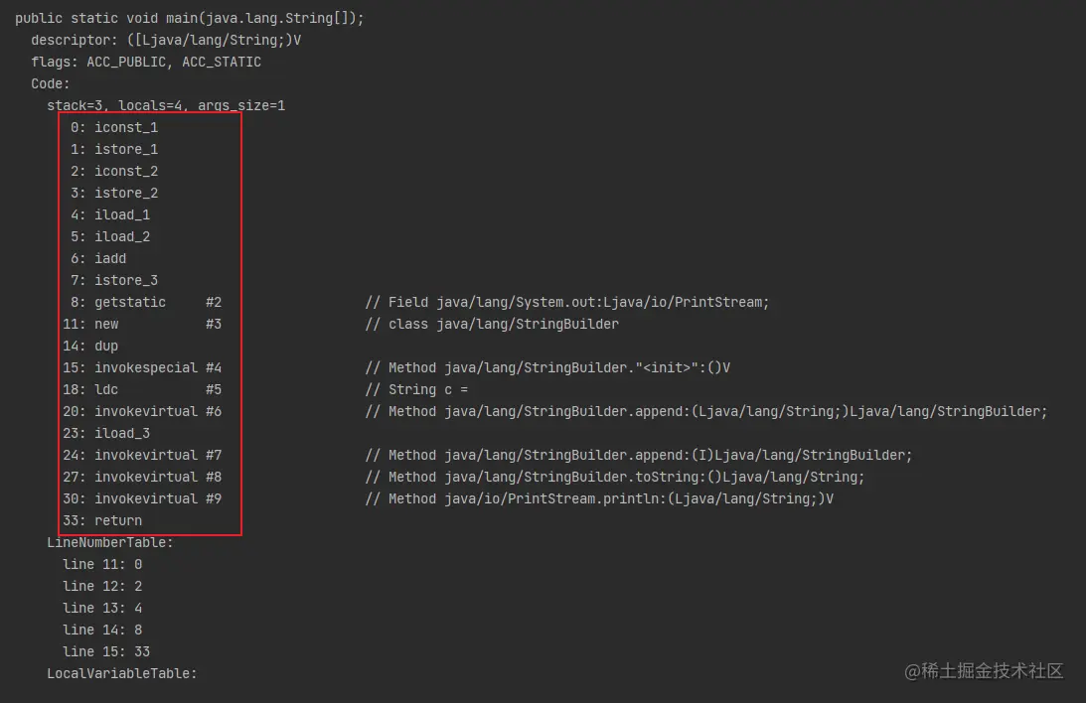Screen dimensions: 1086x703
Task: Click the ldc #5 instruction
Action: [x=141, y=389]
